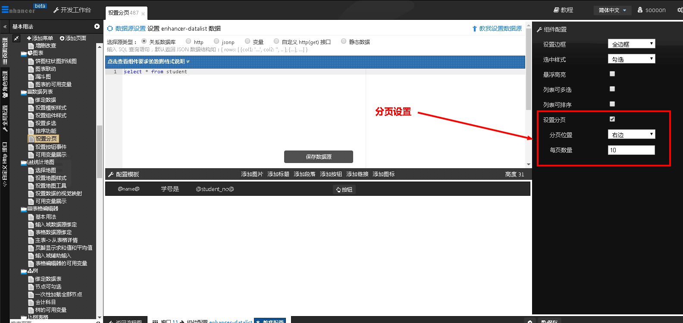
Task: Click the 添加菜单 plus icon
Action: tap(29, 38)
